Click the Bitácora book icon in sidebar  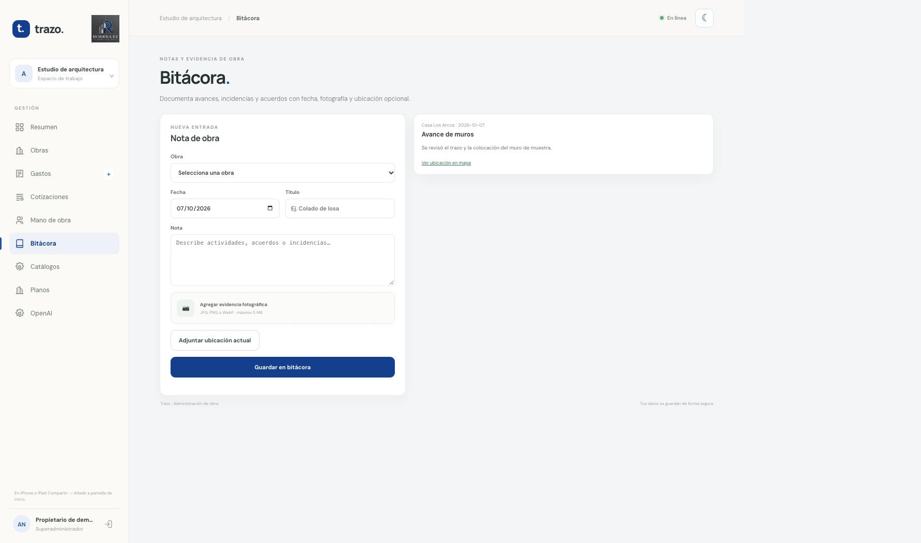pyautogui.click(x=20, y=244)
